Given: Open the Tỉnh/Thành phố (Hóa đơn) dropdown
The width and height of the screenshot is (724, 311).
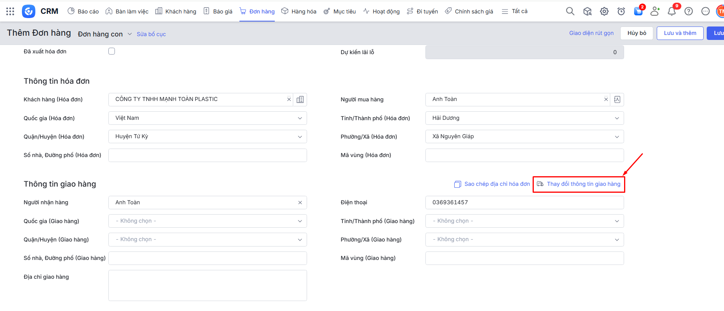Looking at the screenshot, I should coord(524,118).
